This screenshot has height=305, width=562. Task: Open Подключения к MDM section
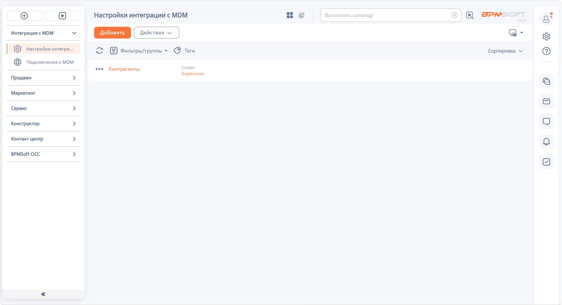tap(44, 62)
